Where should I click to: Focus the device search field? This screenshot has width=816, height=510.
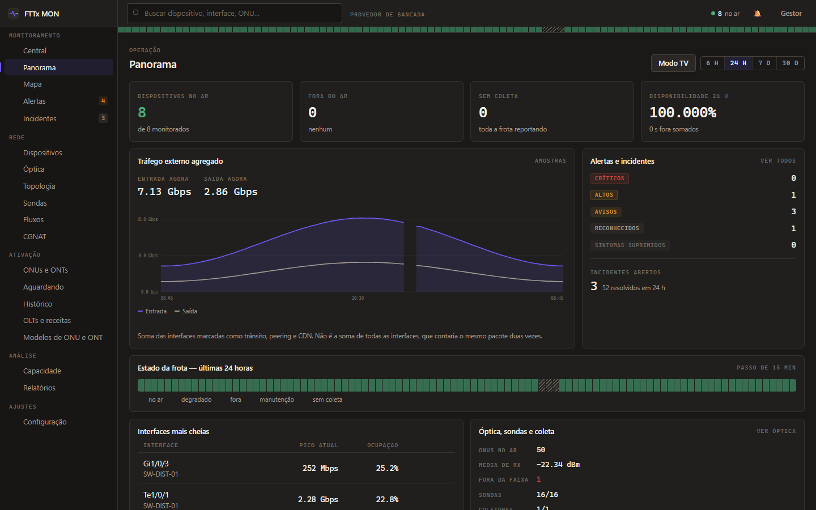point(235,13)
